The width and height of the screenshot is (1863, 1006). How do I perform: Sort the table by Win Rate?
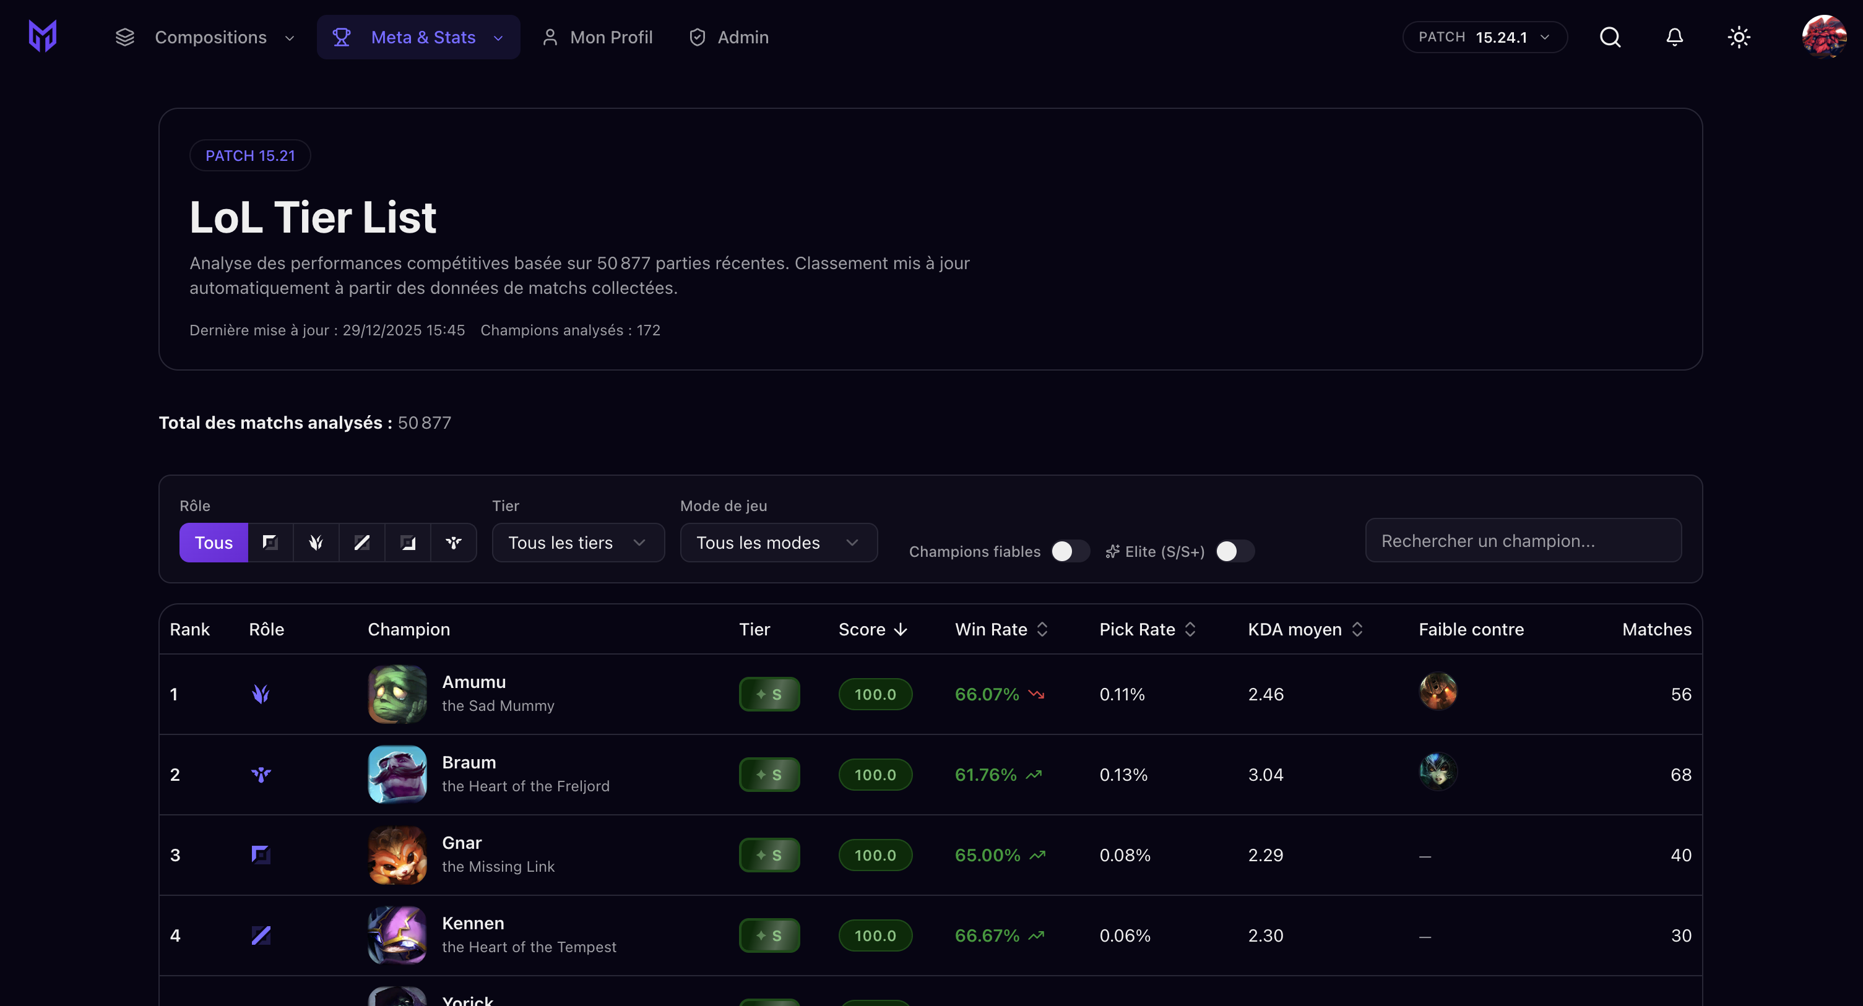(1001, 629)
